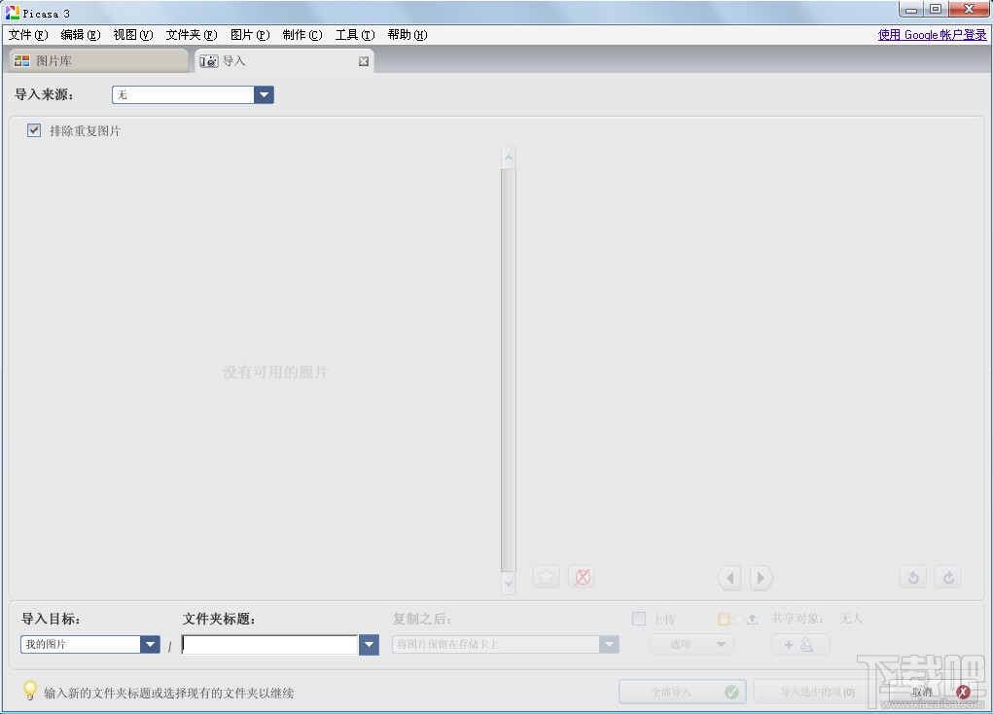Rotate counter-clockwise using the left rotate icon
This screenshot has width=993, height=714.
(x=912, y=576)
